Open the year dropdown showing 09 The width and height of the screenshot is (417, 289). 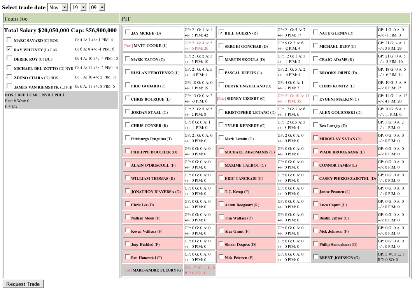pos(97,7)
